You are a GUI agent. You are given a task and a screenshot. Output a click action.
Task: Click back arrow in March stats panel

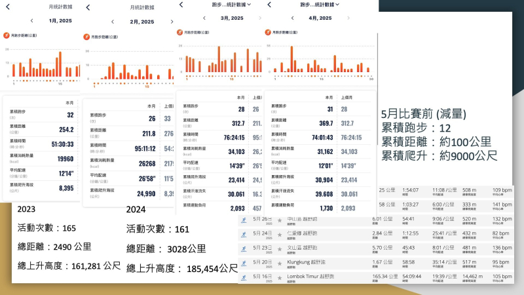180,4
